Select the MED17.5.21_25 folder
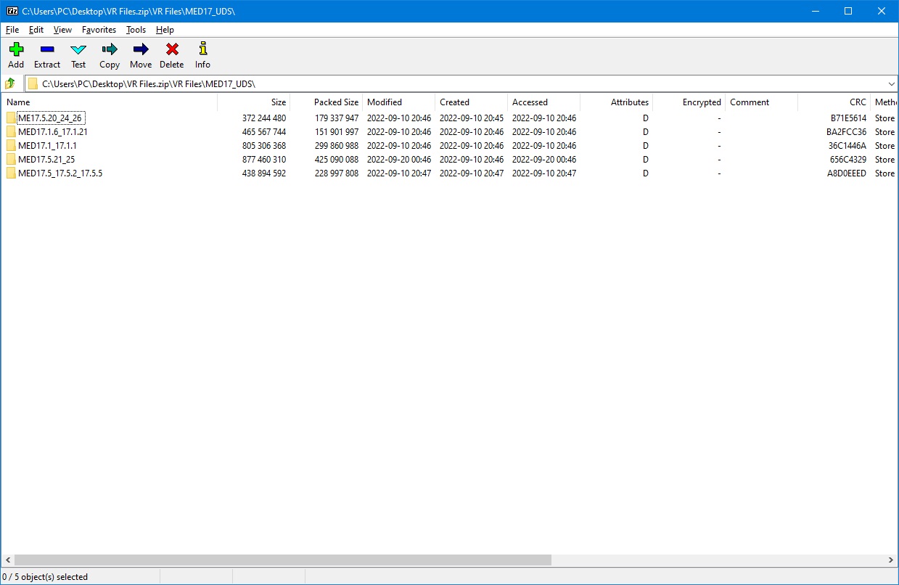The image size is (899, 585). (x=46, y=160)
